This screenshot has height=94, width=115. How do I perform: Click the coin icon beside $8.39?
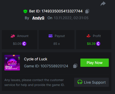click(x=98, y=44)
